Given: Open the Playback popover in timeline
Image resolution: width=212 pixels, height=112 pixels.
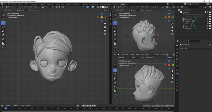Looking at the screenshot, I should tap(9, 105).
